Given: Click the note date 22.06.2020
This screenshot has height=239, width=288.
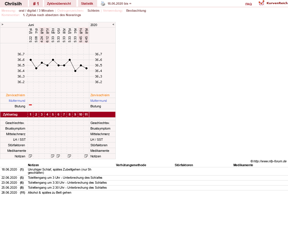Looking at the screenshot, I should click(x=9, y=178).
